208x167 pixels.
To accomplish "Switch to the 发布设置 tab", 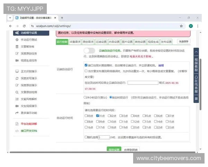I will 166,42.
